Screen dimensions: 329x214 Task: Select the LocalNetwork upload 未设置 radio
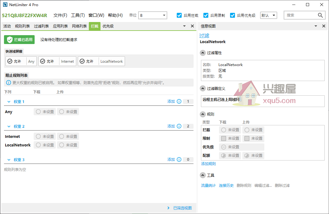tap(62, 145)
